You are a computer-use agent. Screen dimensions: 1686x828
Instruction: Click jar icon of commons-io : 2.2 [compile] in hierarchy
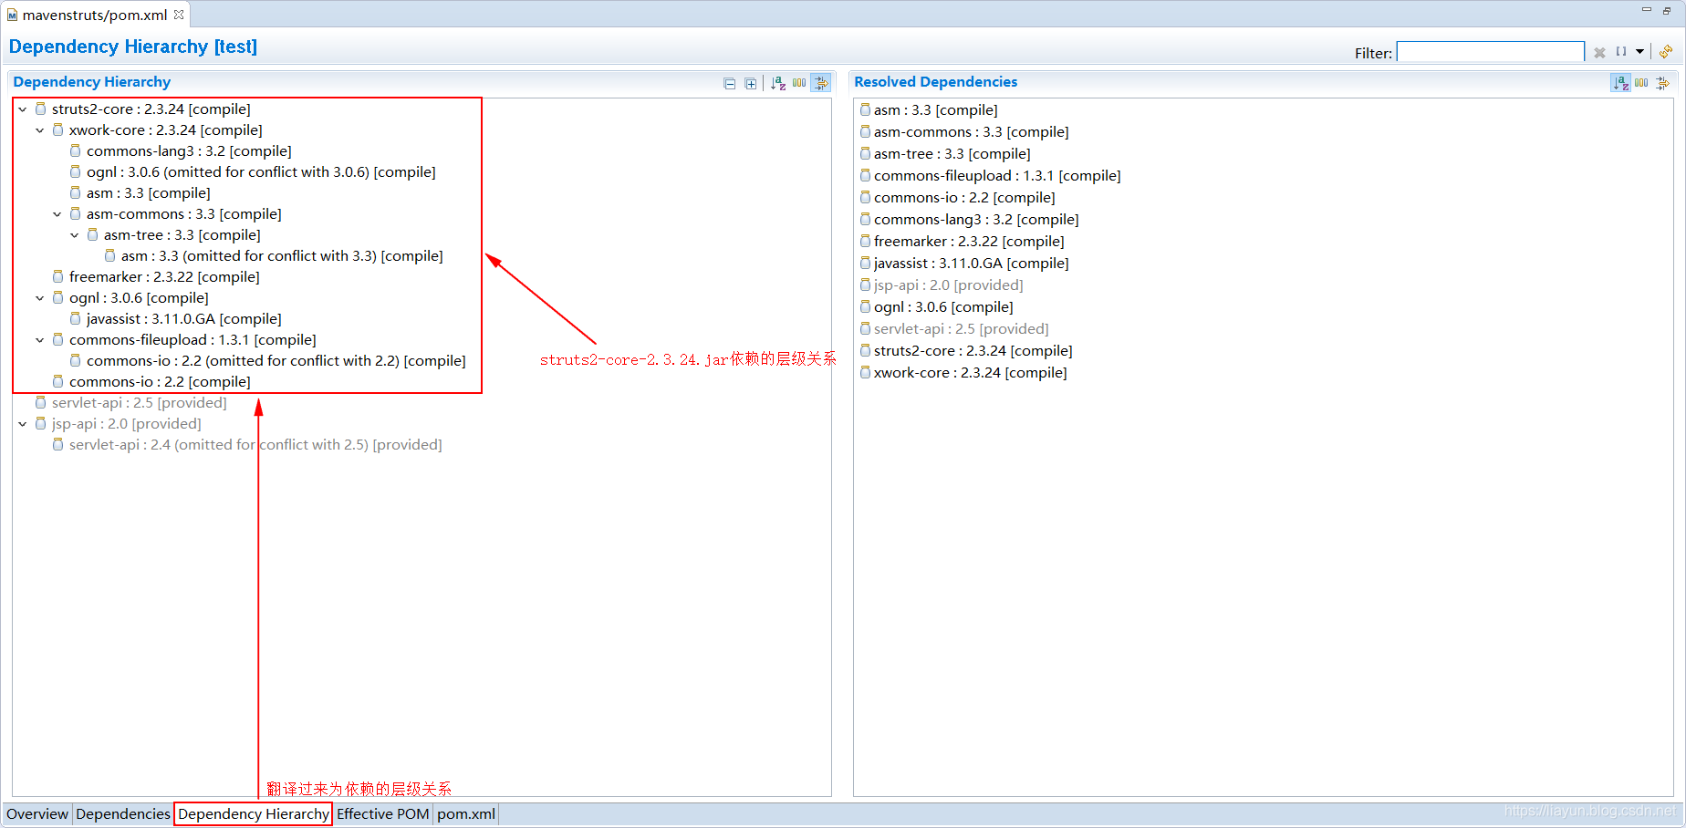pos(57,381)
